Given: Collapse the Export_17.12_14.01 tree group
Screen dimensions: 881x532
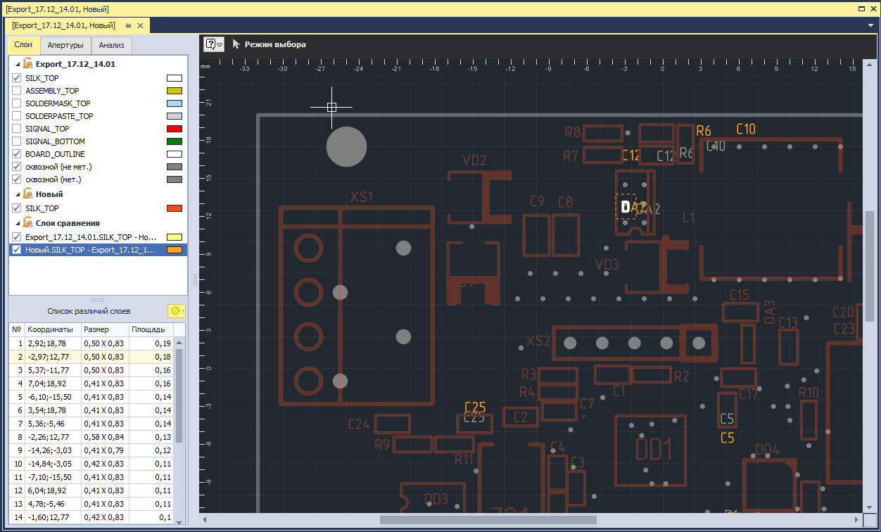Looking at the screenshot, I should [18, 64].
